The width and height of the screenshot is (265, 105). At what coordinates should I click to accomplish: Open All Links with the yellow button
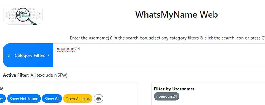(x=78, y=99)
